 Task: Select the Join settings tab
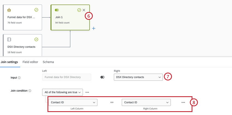9,62
